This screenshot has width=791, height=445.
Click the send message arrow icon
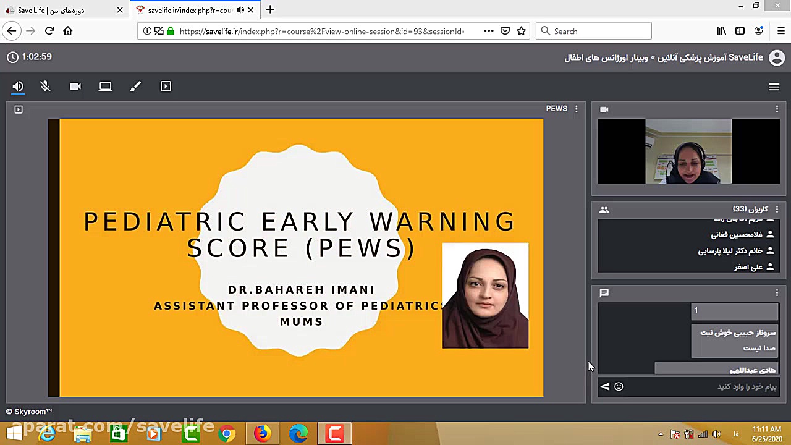(x=605, y=387)
